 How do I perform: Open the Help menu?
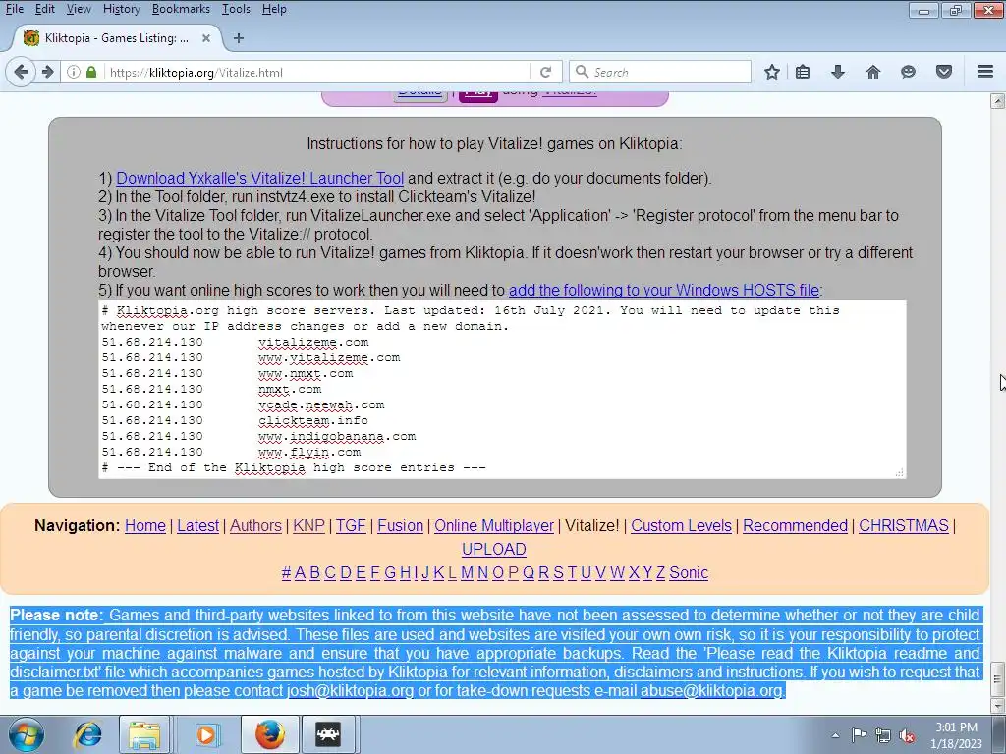tap(274, 9)
